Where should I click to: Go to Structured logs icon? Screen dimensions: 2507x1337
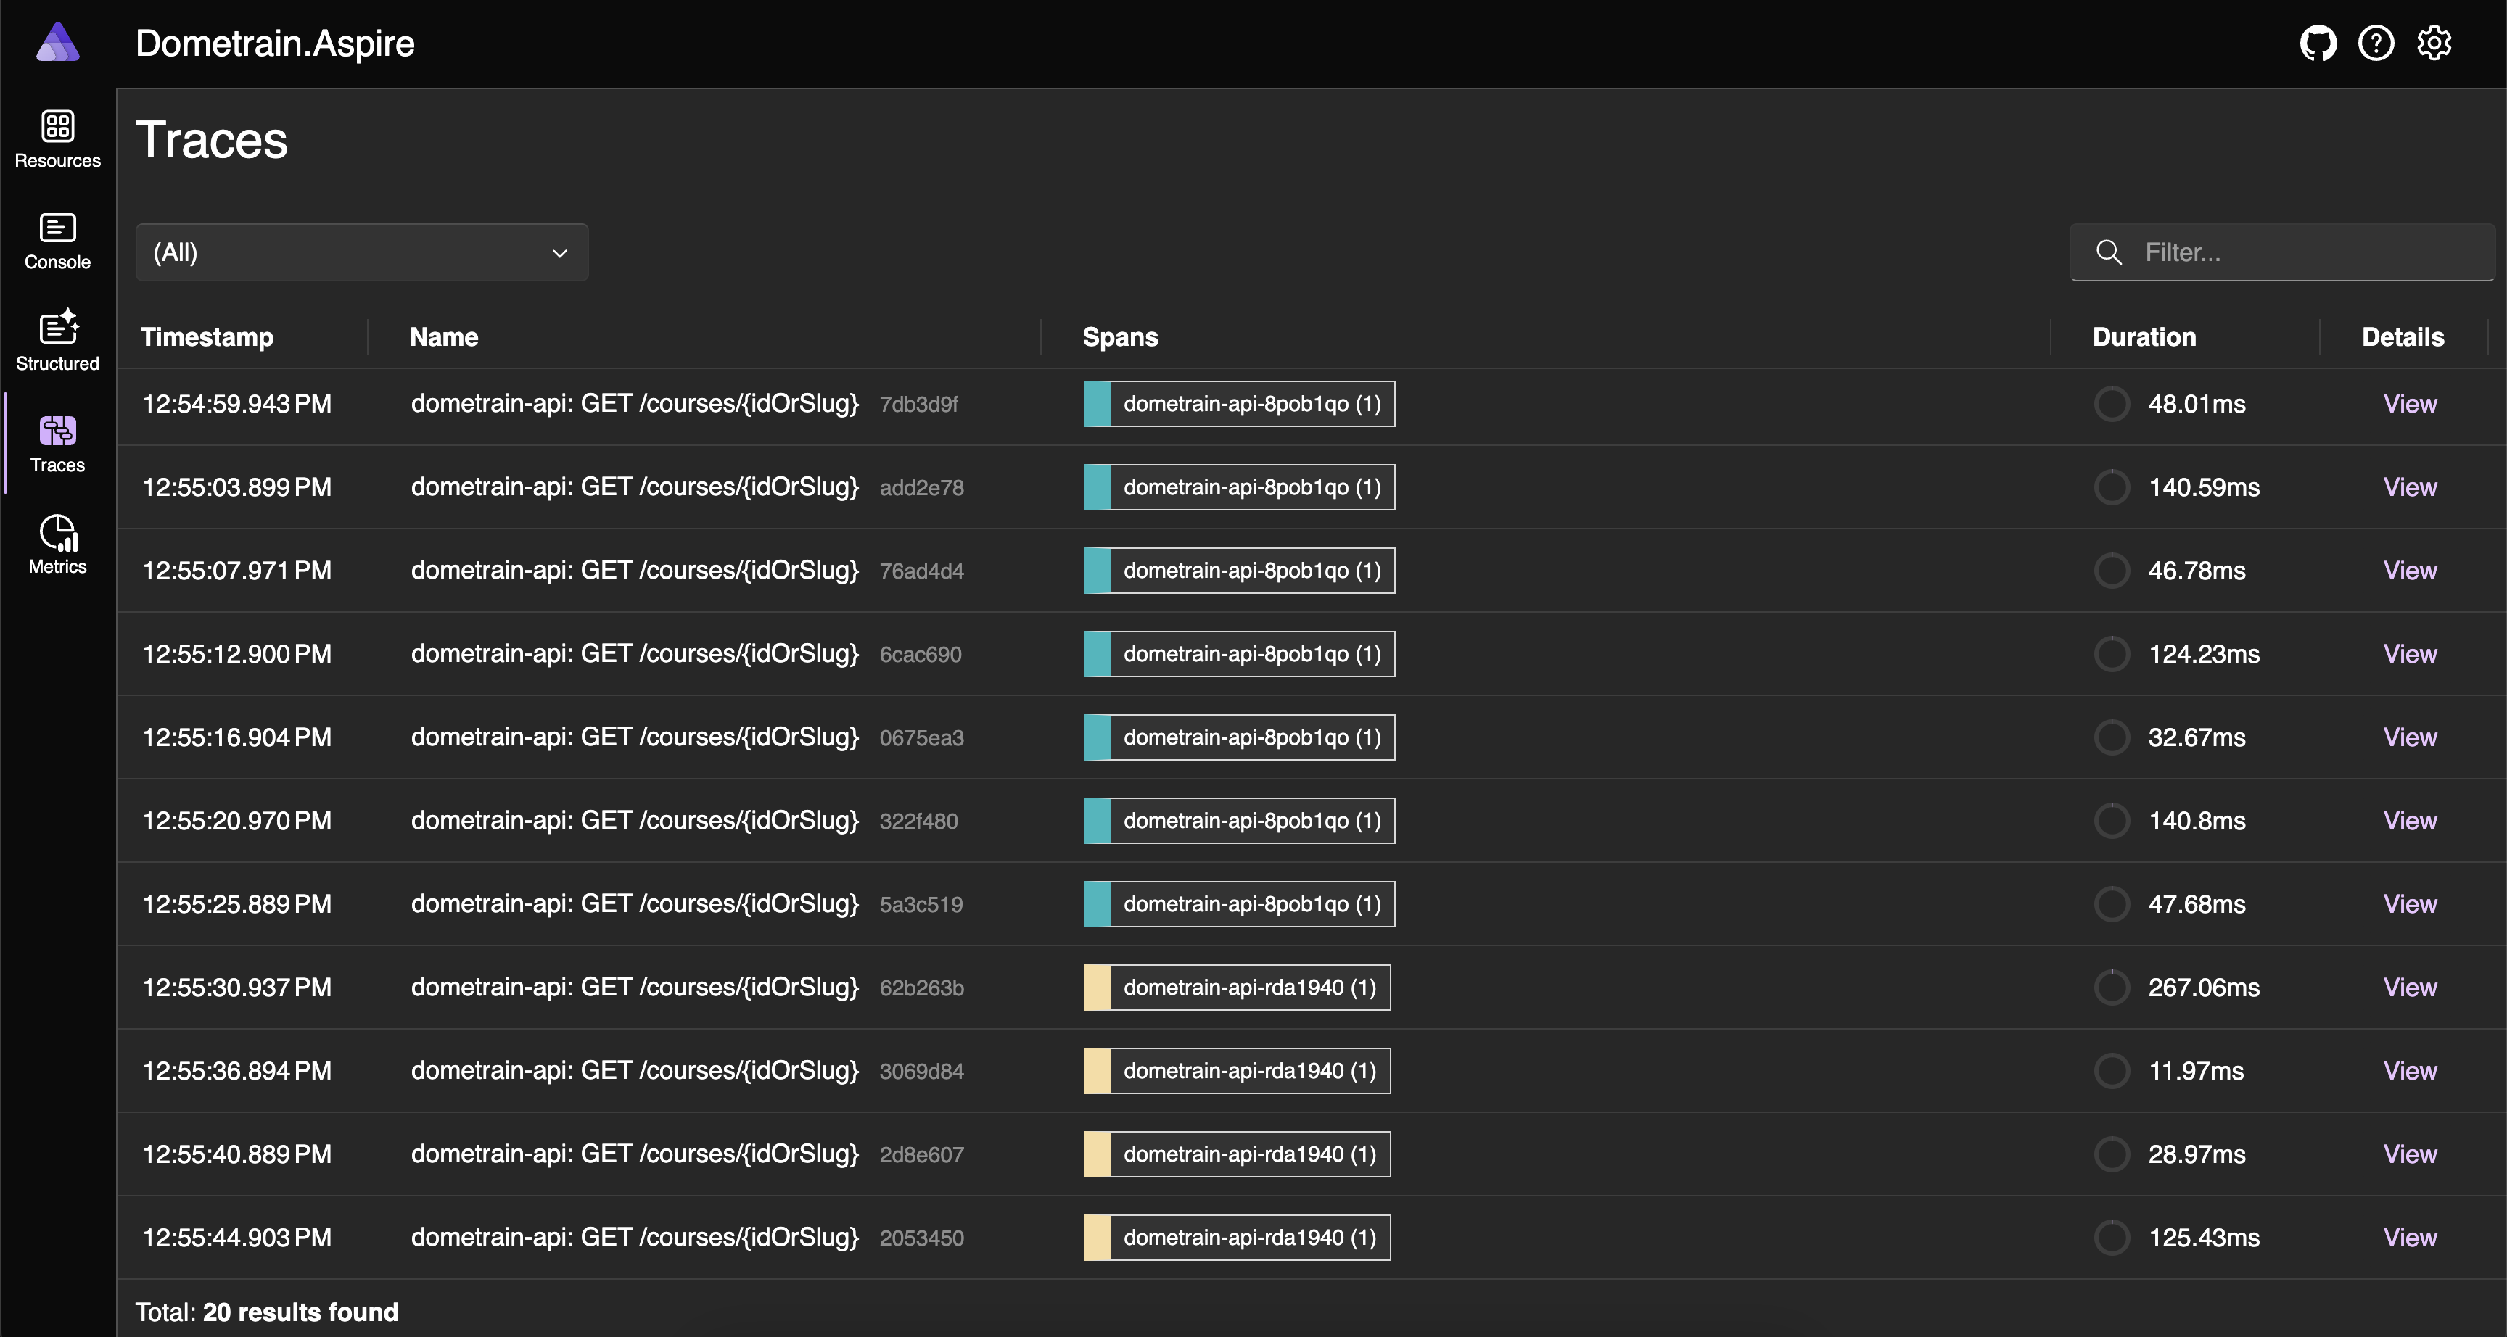coord(57,329)
